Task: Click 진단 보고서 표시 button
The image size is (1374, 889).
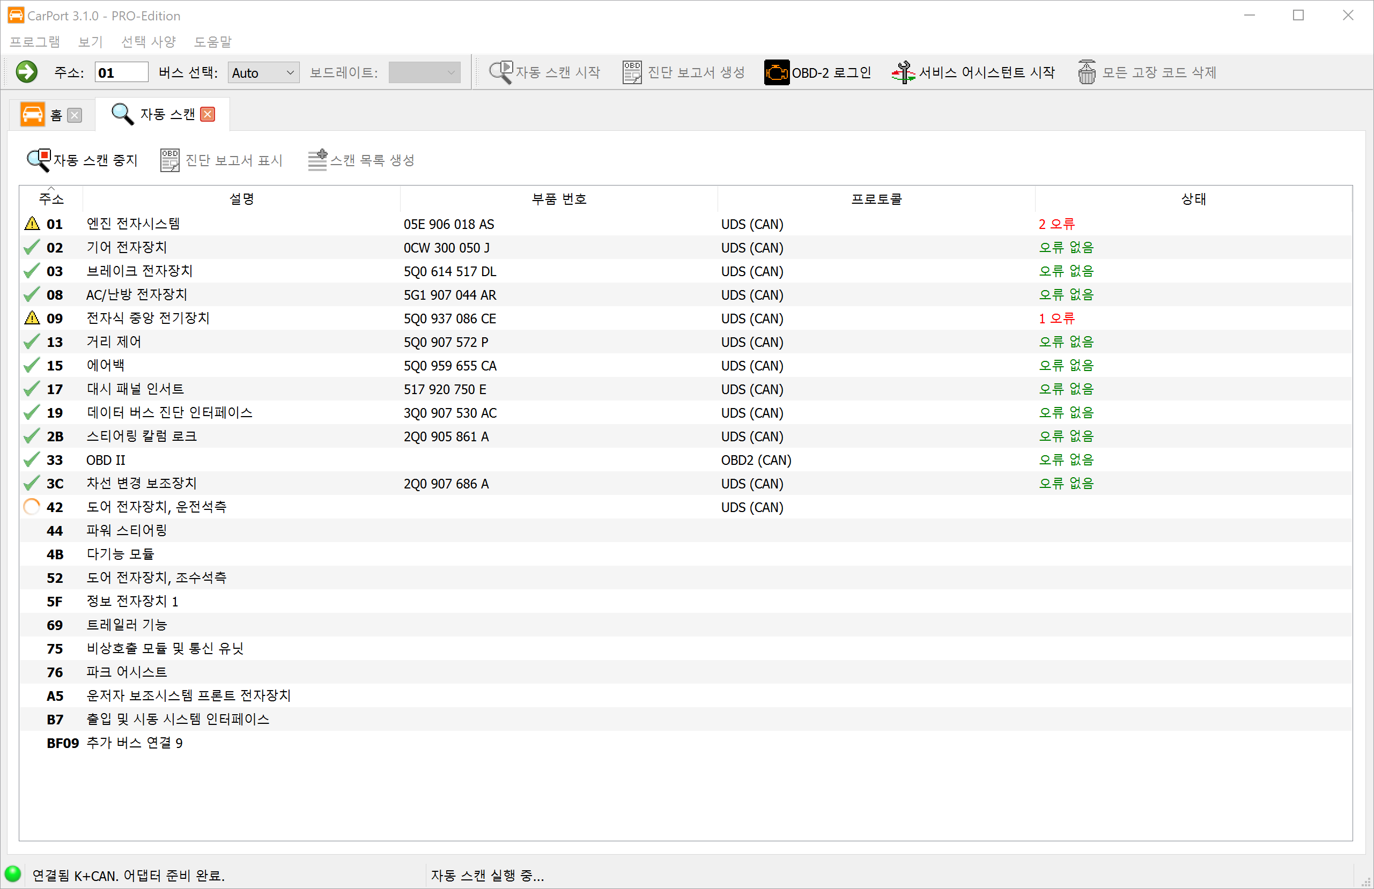Action: click(x=222, y=160)
